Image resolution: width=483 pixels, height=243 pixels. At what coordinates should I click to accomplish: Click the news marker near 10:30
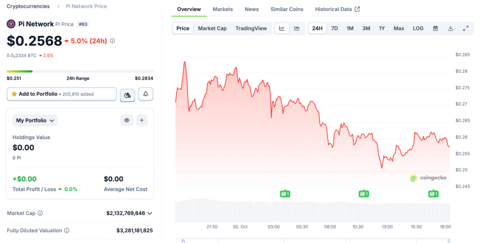(363, 193)
